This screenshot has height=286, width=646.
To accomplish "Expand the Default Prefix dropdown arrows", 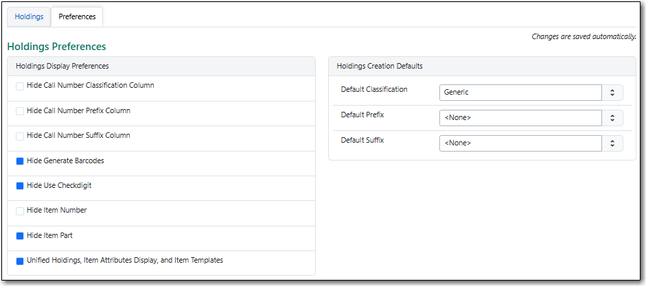I will [x=612, y=118].
